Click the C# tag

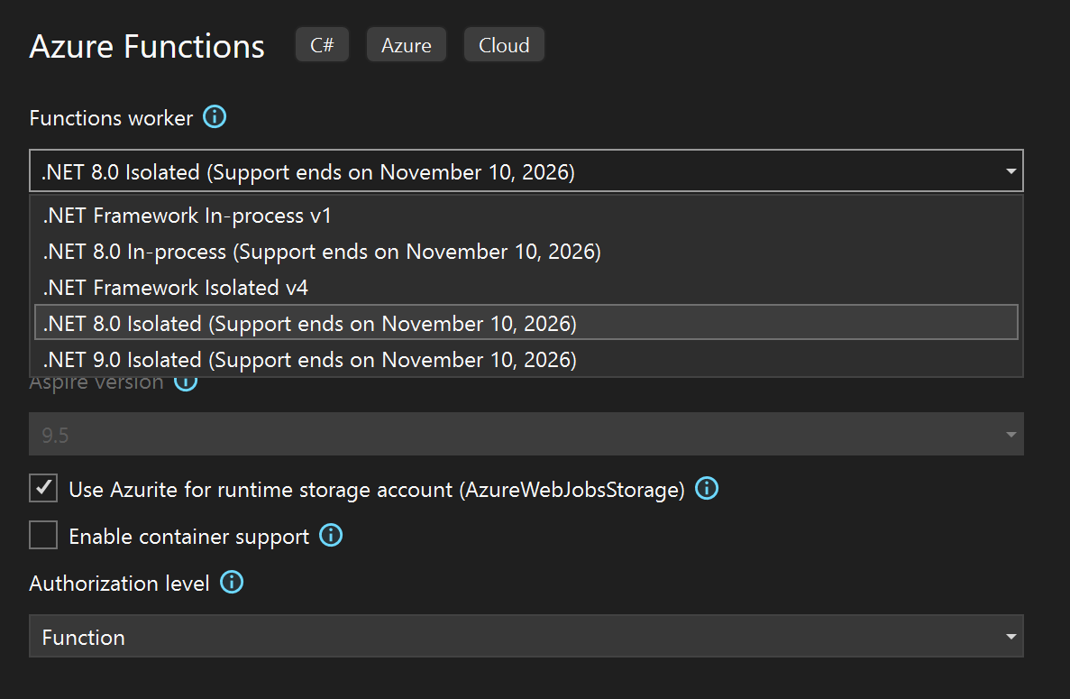tap(322, 45)
